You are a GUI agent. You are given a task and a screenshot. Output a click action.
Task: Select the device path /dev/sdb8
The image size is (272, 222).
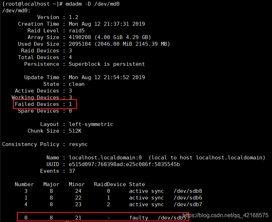click(x=188, y=191)
